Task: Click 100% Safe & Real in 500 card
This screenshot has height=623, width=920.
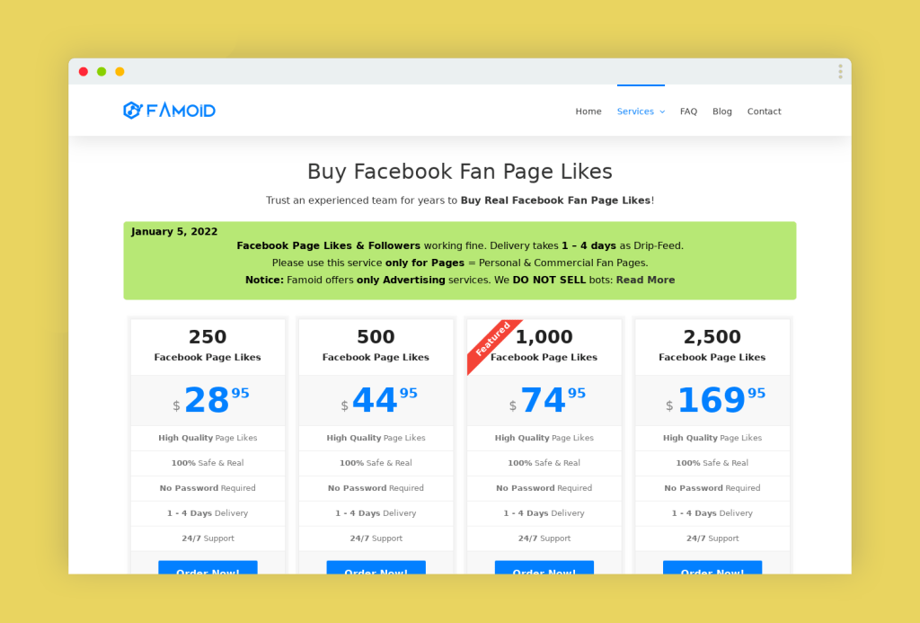Action: click(x=376, y=463)
